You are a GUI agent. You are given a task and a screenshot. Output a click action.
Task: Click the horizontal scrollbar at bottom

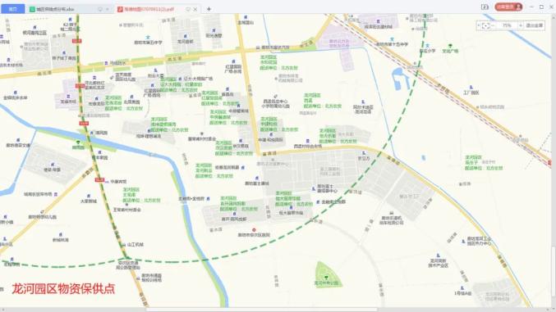(262, 310)
